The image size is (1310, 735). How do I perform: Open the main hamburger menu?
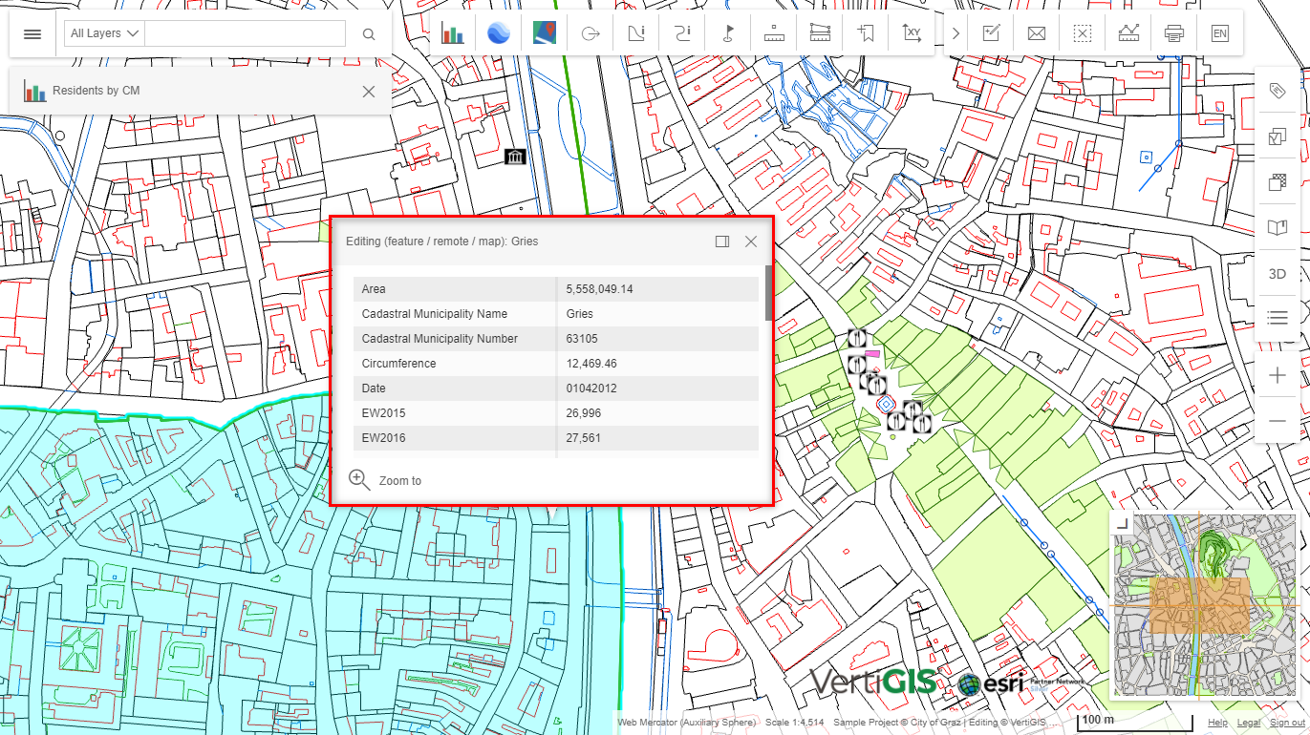point(32,33)
